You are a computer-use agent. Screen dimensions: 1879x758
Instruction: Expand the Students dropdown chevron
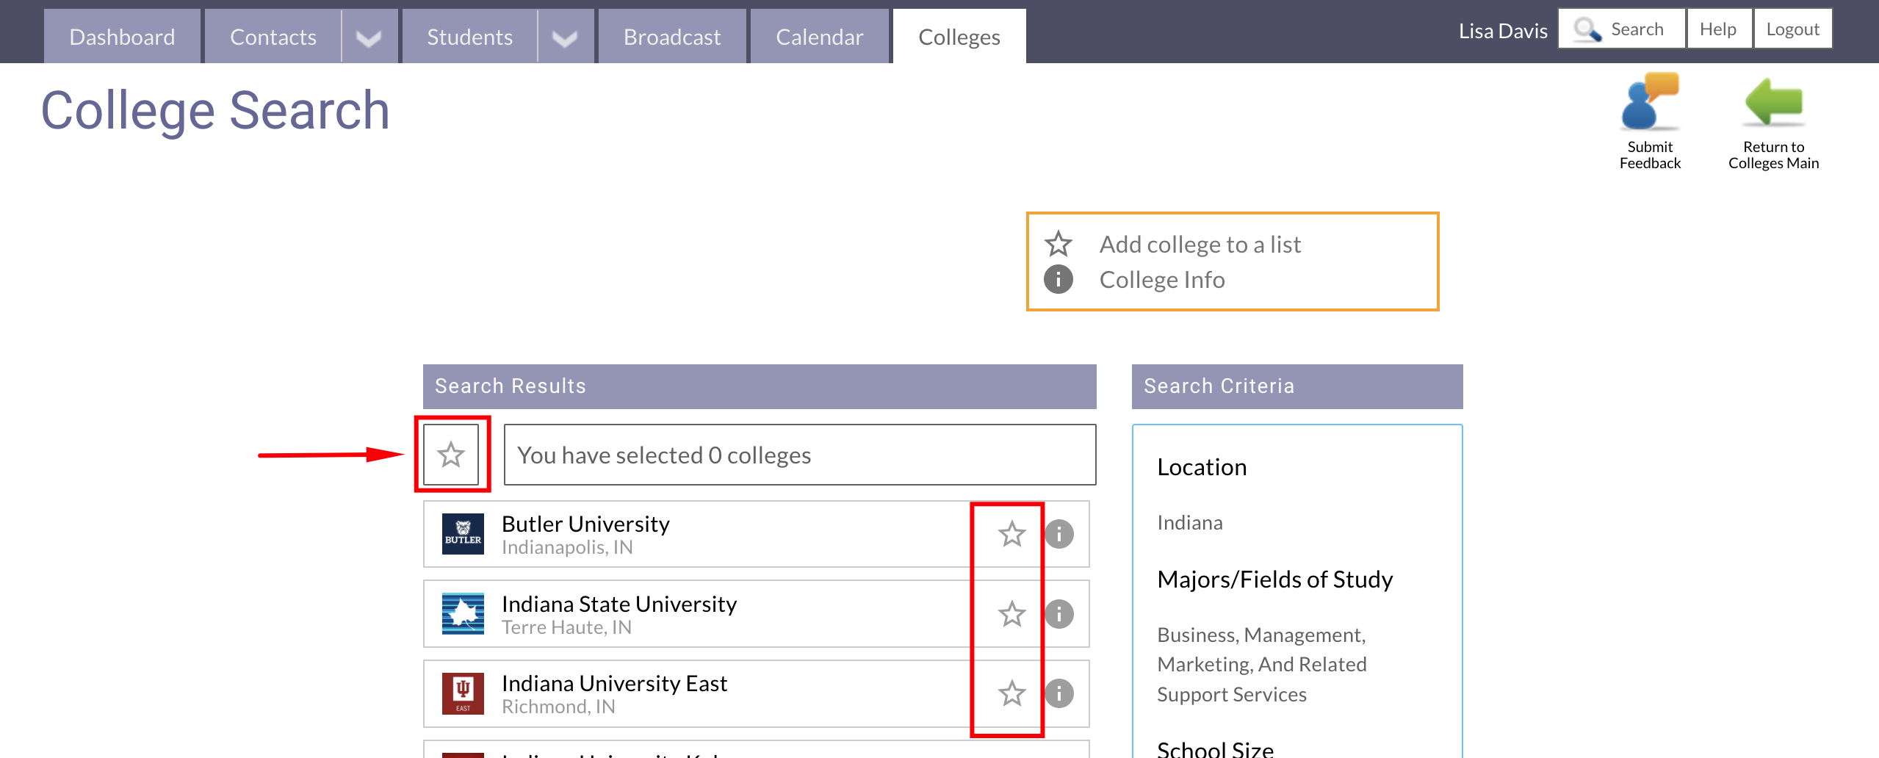[565, 36]
